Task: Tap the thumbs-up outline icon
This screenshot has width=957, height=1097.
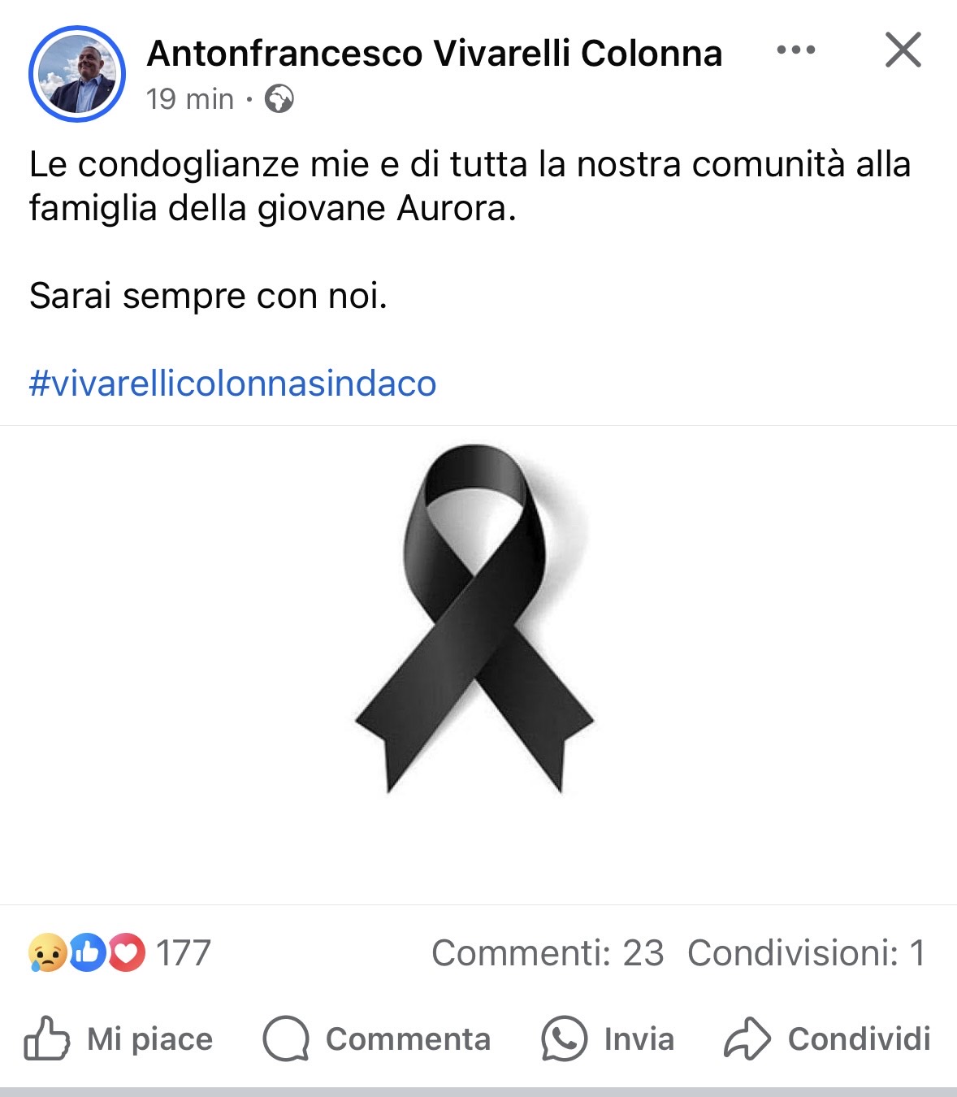Action: [x=46, y=1038]
